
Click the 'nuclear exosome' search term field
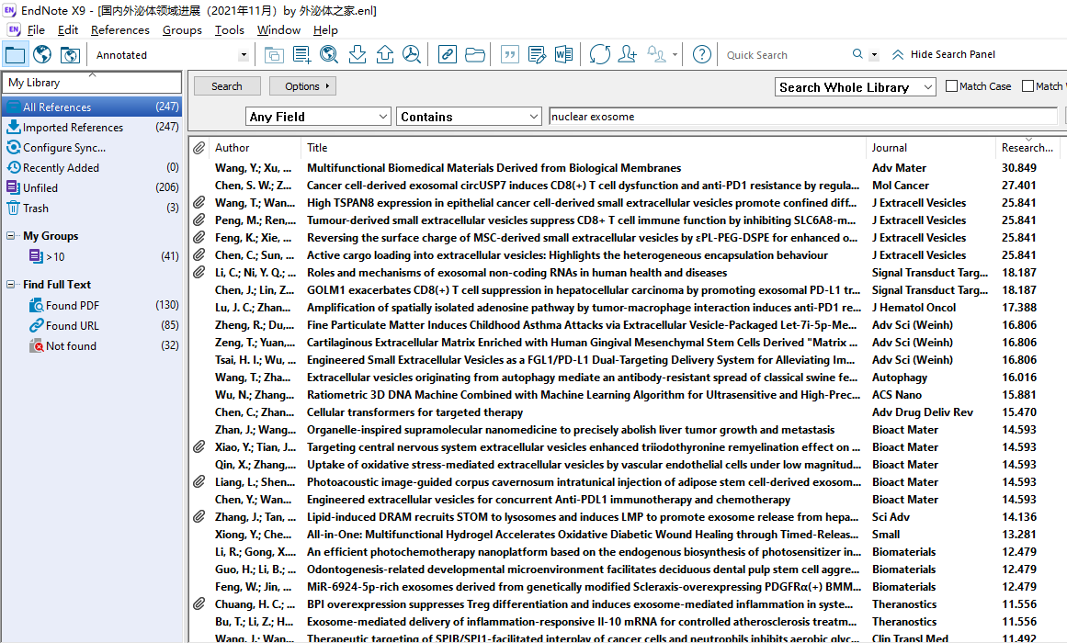pos(803,117)
